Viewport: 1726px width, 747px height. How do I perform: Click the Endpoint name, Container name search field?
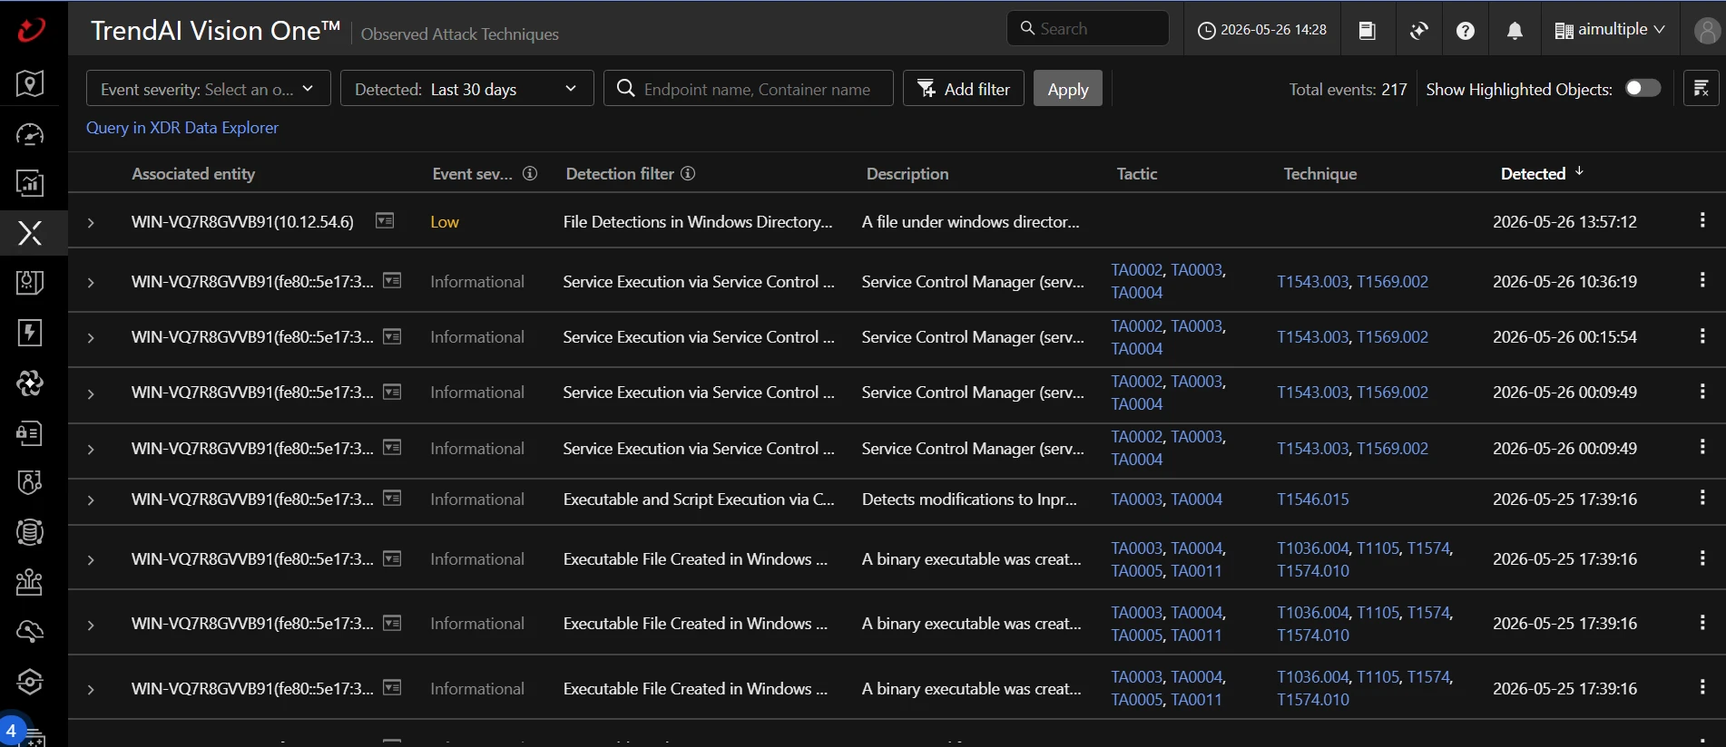[x=749, y=89]
